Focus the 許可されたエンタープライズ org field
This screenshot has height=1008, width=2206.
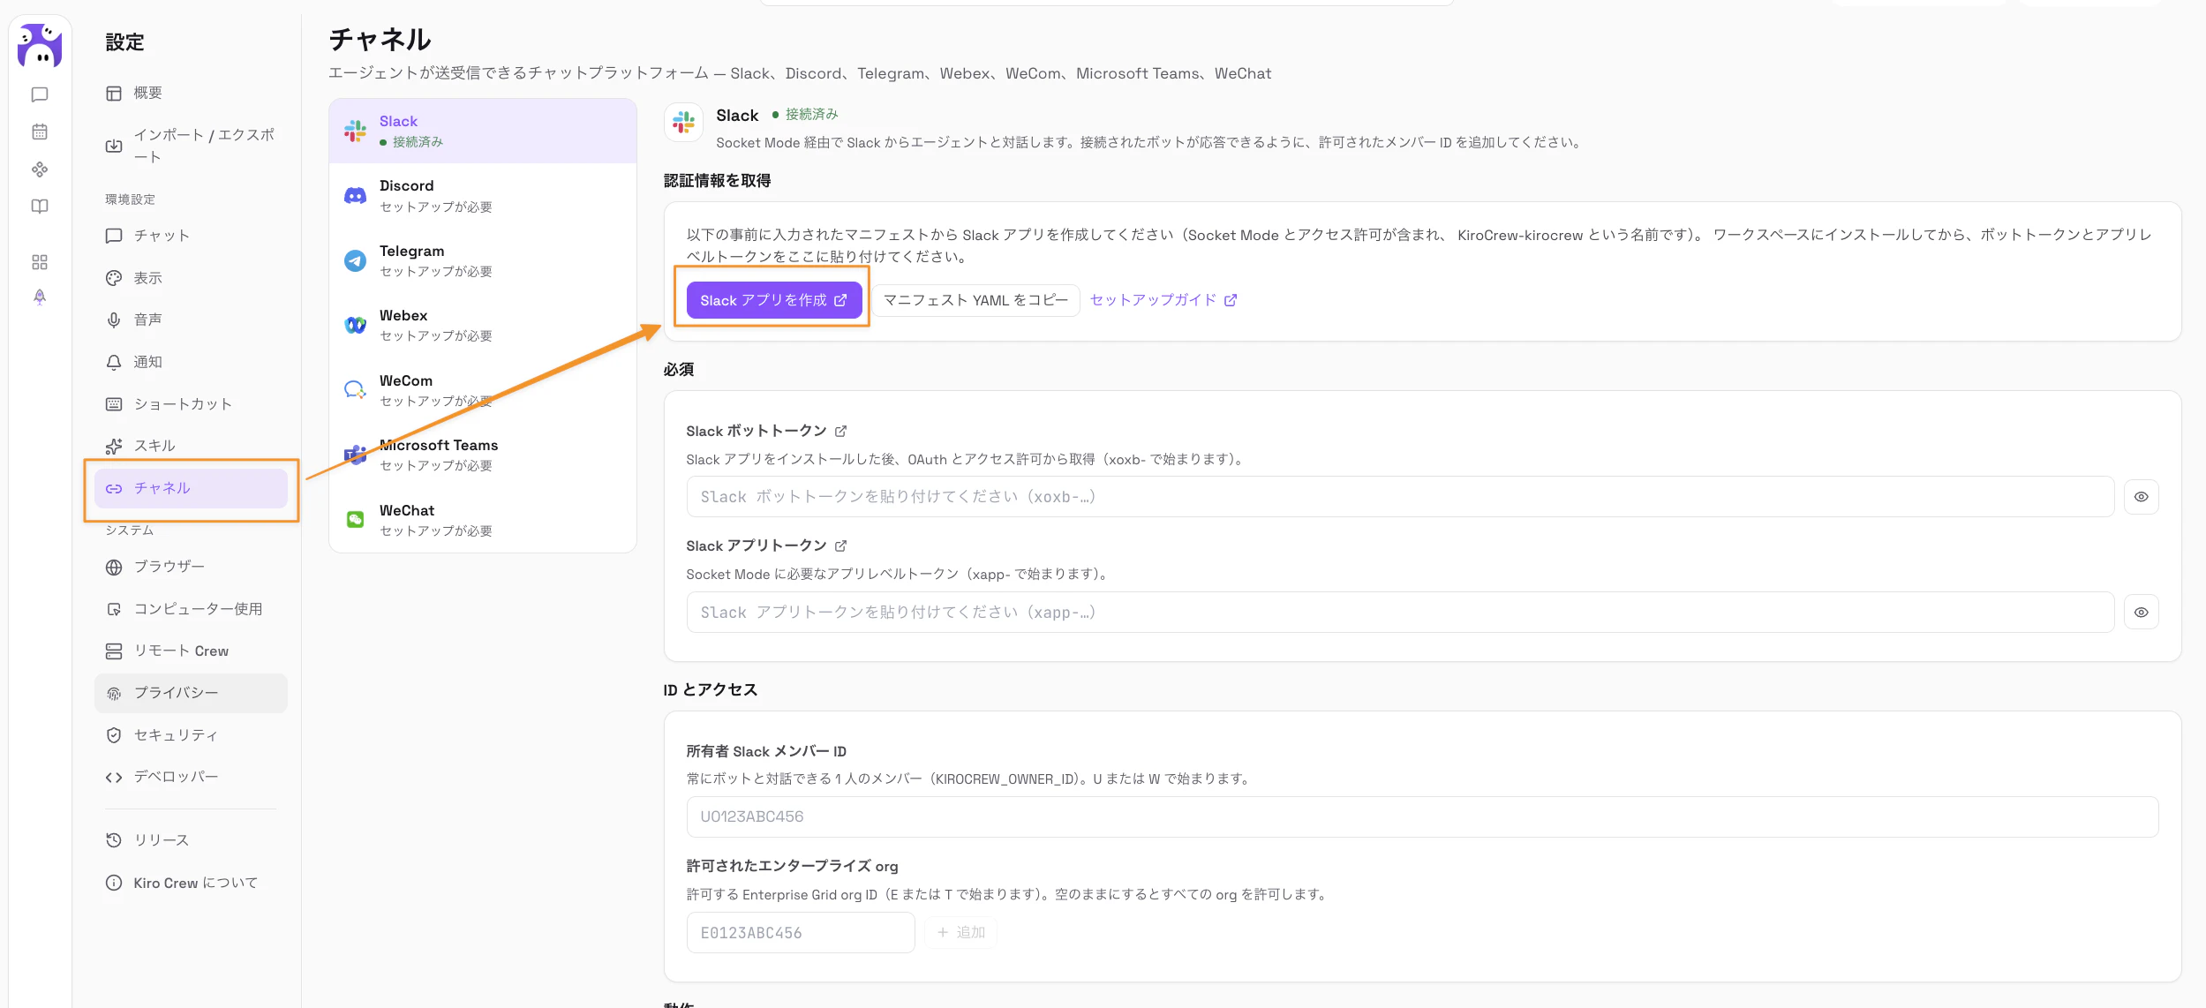pos(801,933)
